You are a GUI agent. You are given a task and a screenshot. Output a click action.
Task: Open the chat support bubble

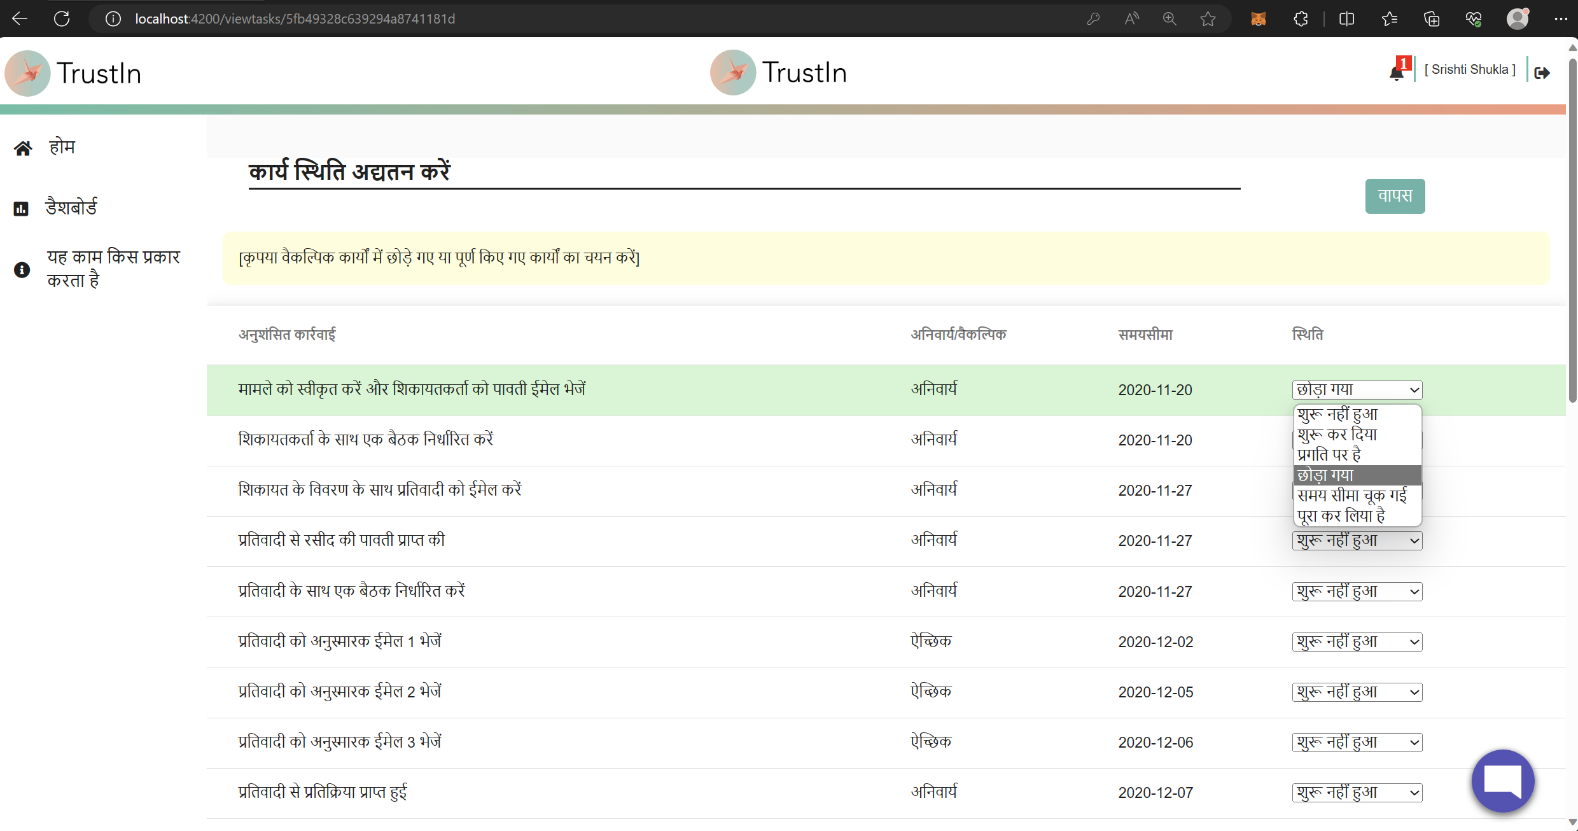(1502, 781)
